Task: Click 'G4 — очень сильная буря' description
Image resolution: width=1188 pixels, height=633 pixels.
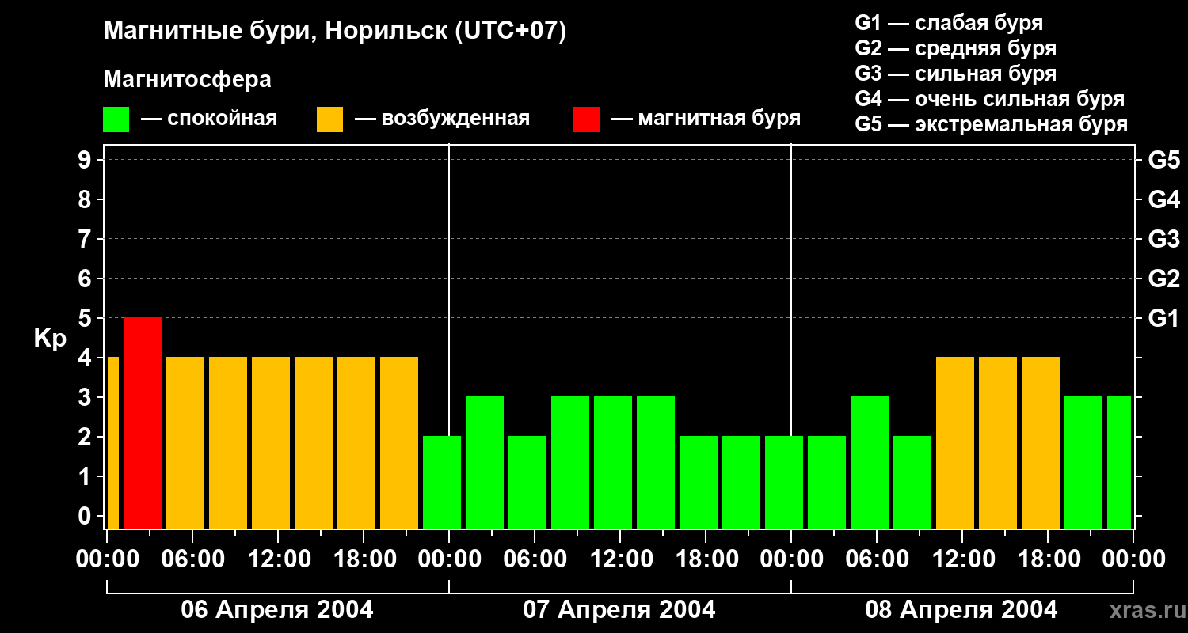Action: click(990, 99)
